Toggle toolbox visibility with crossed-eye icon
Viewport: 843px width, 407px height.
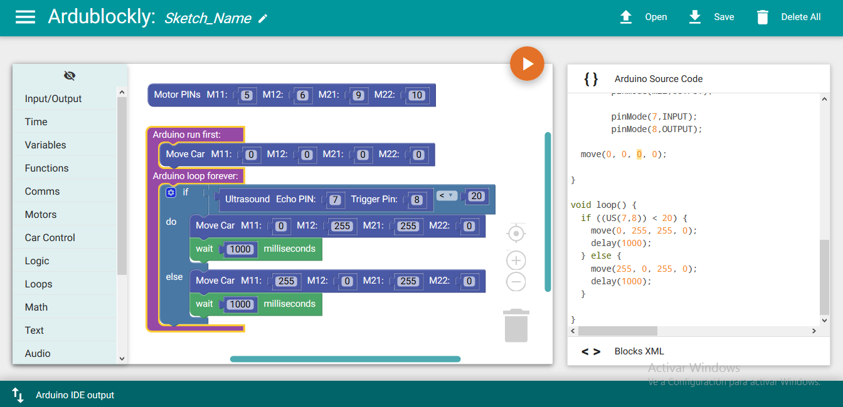point(70,76)
